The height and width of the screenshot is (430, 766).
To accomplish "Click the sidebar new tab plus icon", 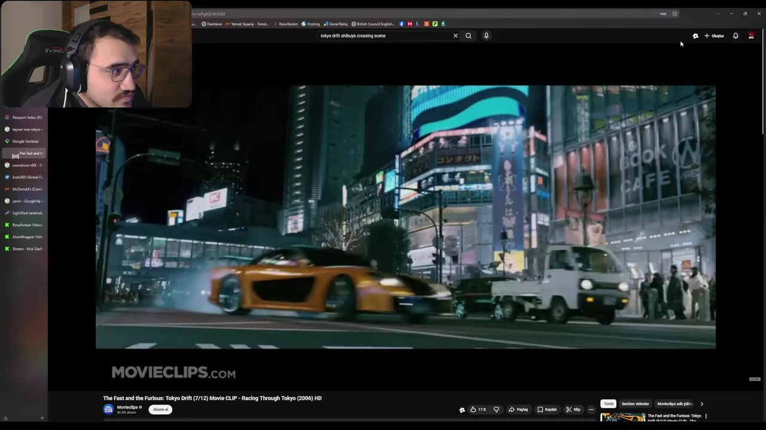I will (42, 418).
